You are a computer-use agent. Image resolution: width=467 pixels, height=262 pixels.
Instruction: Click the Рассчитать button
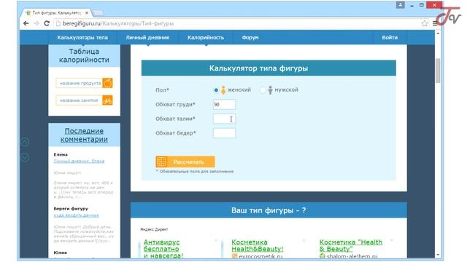pos(185,162)
